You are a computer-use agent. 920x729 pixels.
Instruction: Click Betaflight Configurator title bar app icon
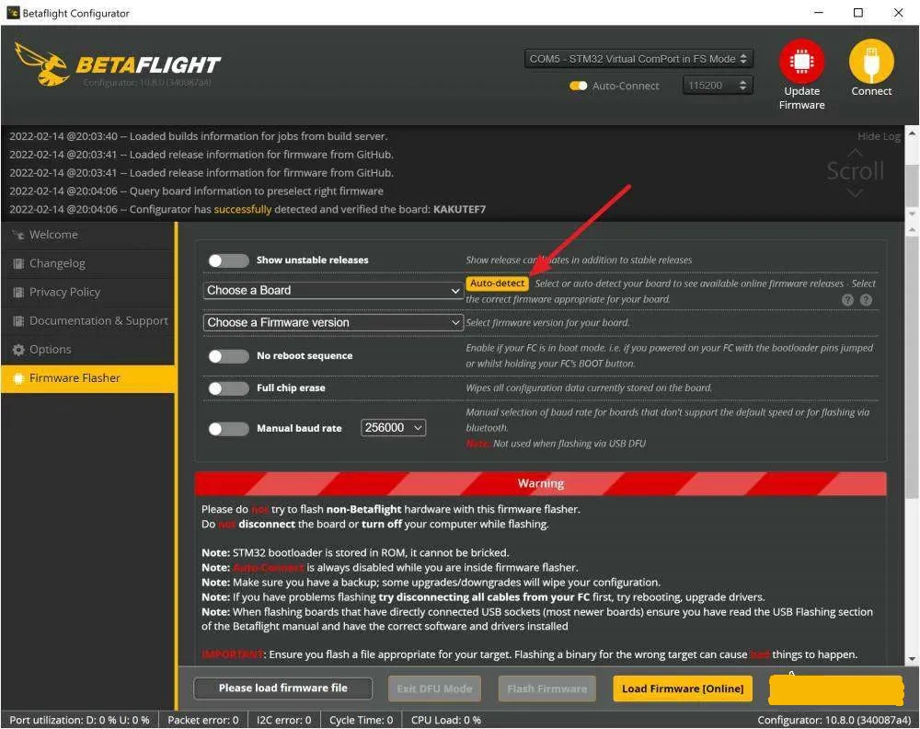click(x=12, y=13)
